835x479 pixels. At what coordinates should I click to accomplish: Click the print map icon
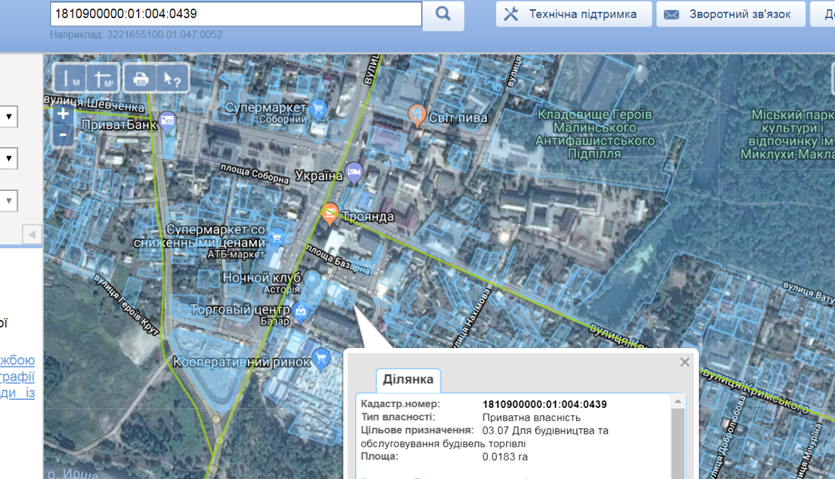(x=140, y=79)
